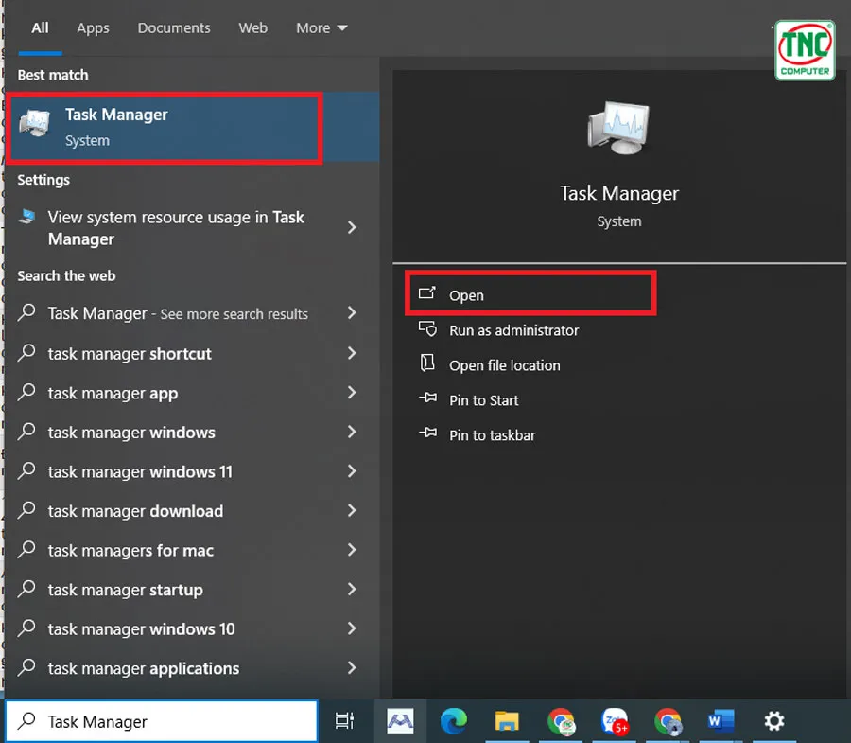
Task: Click magnifier icon beside task manager shortcut
Action: click(x=26, y=353)
